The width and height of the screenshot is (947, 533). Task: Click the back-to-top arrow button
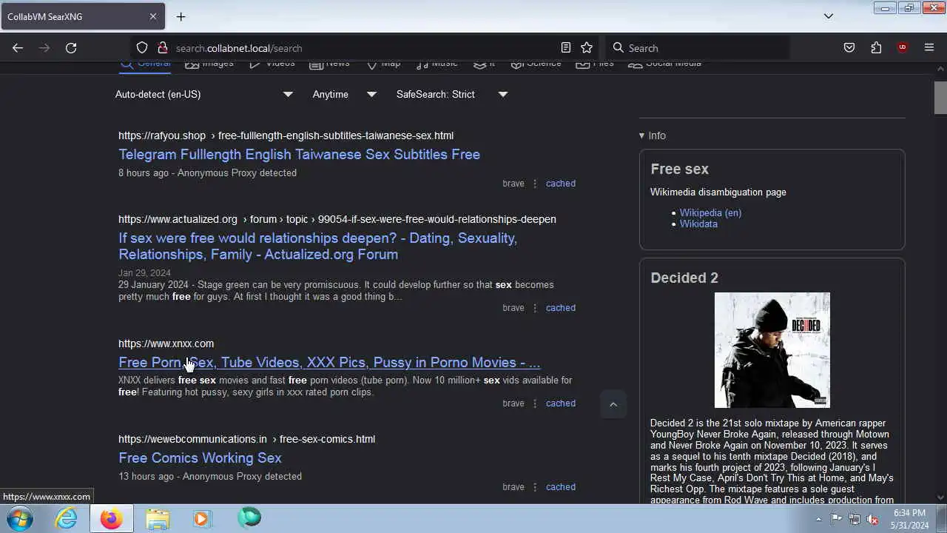click(x=613, y=404)
